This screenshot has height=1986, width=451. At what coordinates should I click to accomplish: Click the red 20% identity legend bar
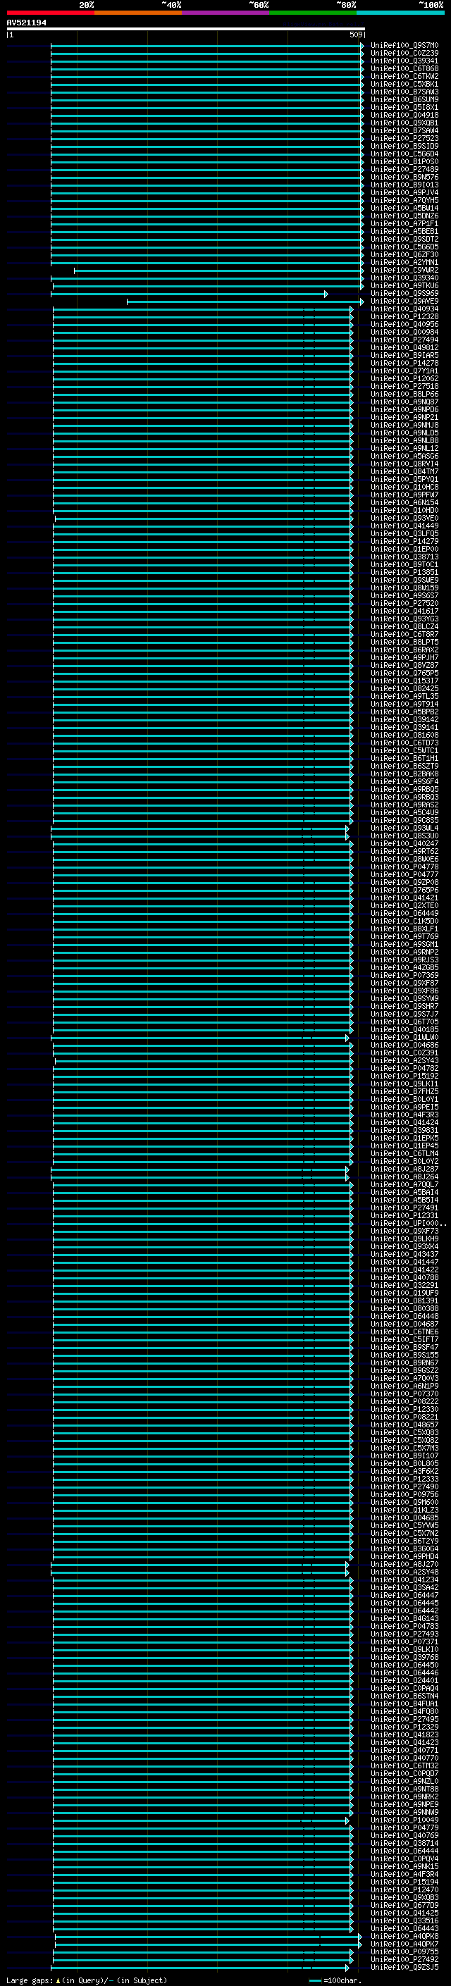click(50, 13)
